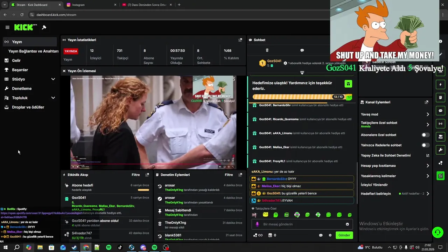Open the hamburger menu next to Kick logo
The width and height of the screenshot is (448, 252).
(x=7, y=27)
